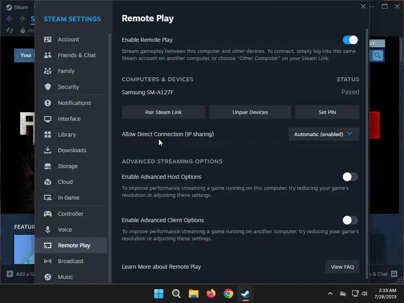The height and width of the screenshot is (303, 404).
Task: Click the store search magnifier icon behind dialog
Action: point(378,55)
